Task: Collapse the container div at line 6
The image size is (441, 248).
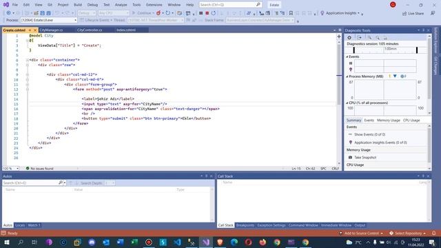Action: [x=28, y=60]
